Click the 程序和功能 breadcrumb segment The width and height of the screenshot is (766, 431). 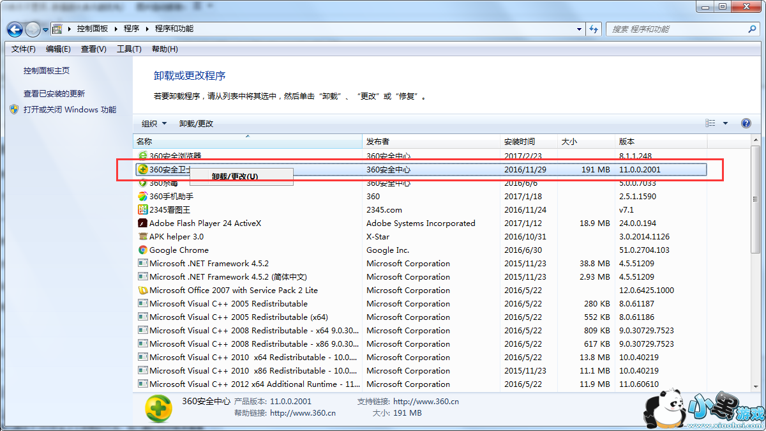(x=174, y=29)
